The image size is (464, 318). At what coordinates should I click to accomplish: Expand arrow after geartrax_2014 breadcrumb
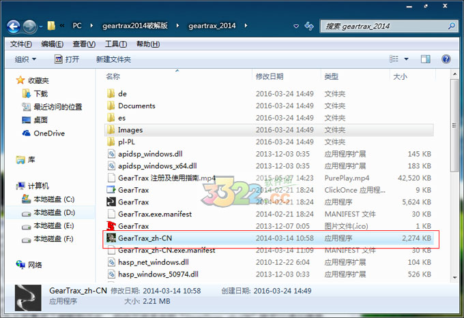pos(246,26)
